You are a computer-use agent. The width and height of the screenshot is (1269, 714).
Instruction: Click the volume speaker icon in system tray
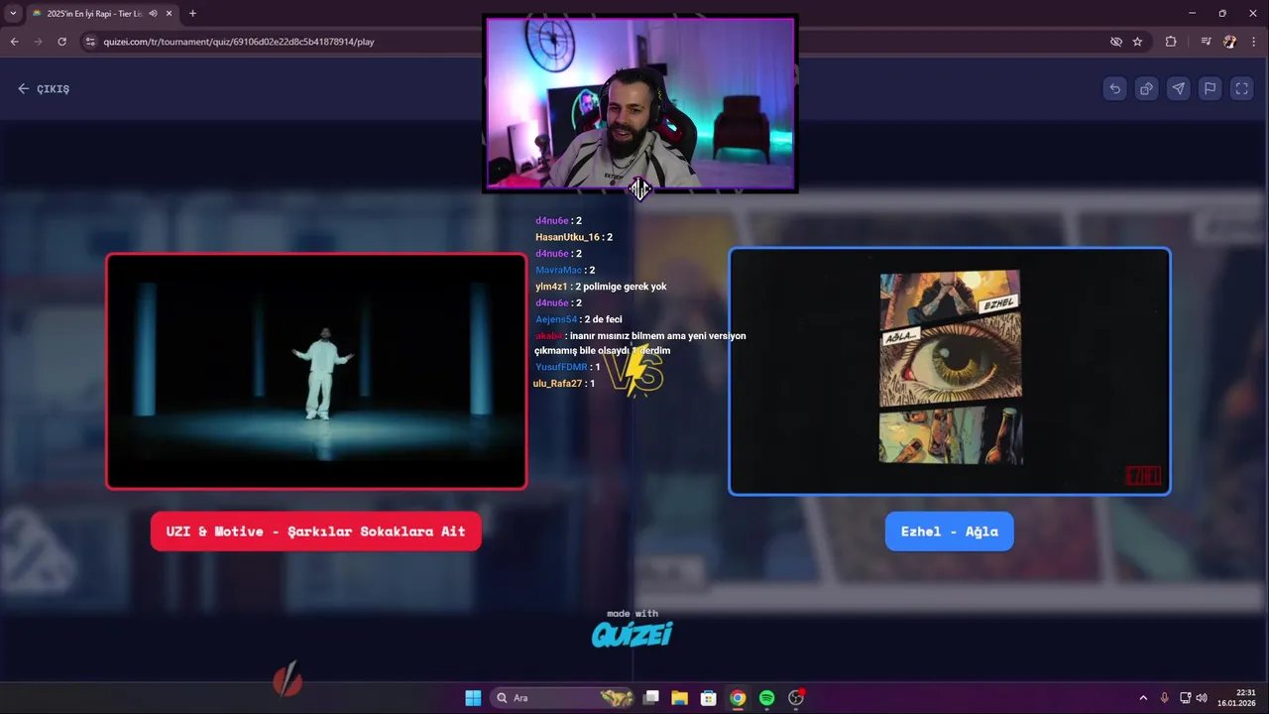(1202, 698)
